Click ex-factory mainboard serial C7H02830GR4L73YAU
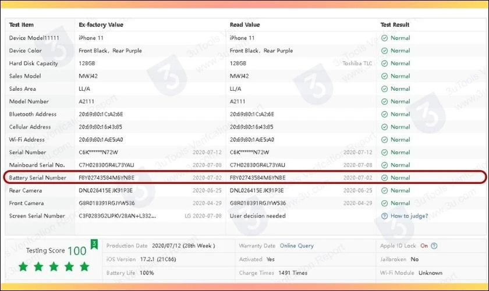Screen dimensions: 489x291 pos(107,165)
